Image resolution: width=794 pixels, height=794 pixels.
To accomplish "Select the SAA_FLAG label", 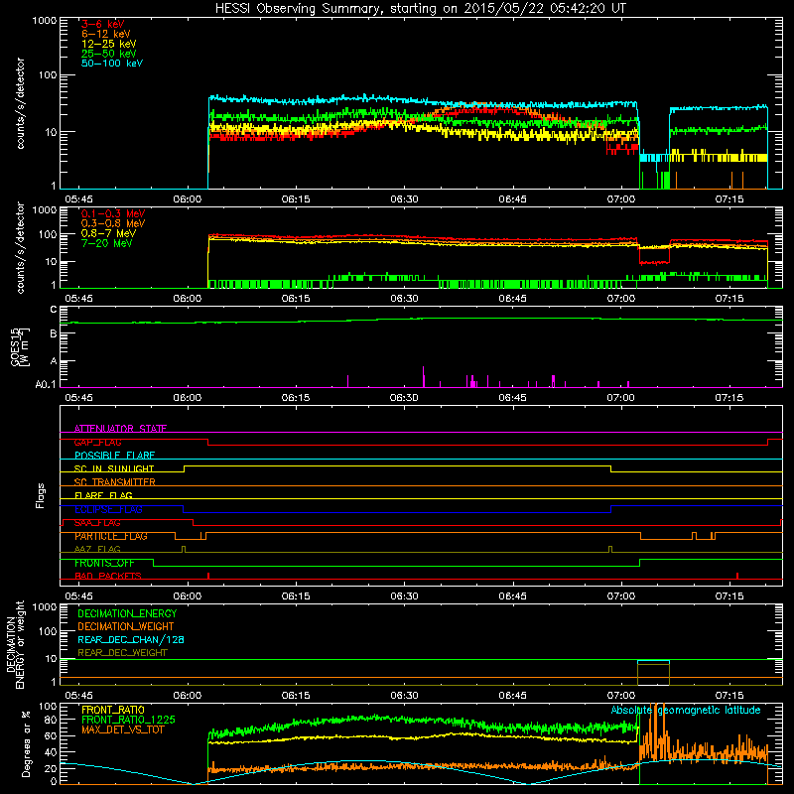I will [x=97, y=523].
